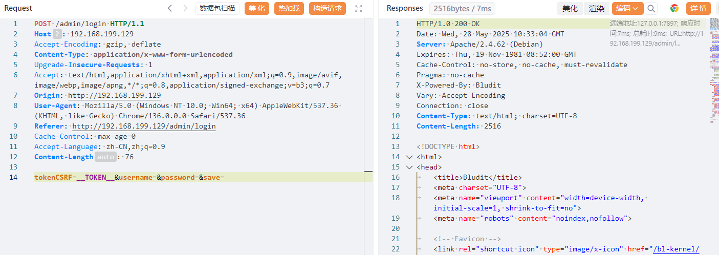Click __TOKEN__ in the request body

(95, 177)
